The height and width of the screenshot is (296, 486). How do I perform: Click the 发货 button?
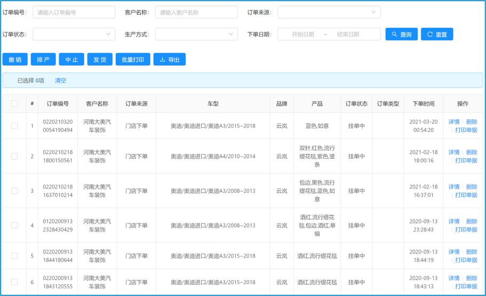pos(100,60)
